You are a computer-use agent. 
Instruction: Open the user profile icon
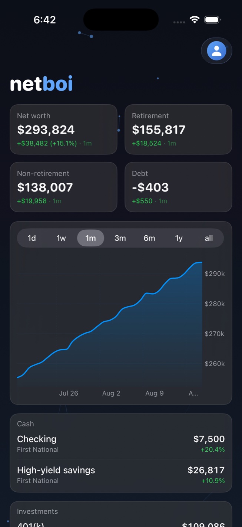pyautogui.click(x=216, y=51)
